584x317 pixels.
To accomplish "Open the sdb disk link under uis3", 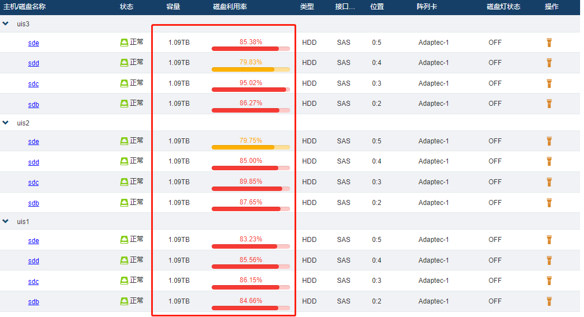I will tap(34, 105).
